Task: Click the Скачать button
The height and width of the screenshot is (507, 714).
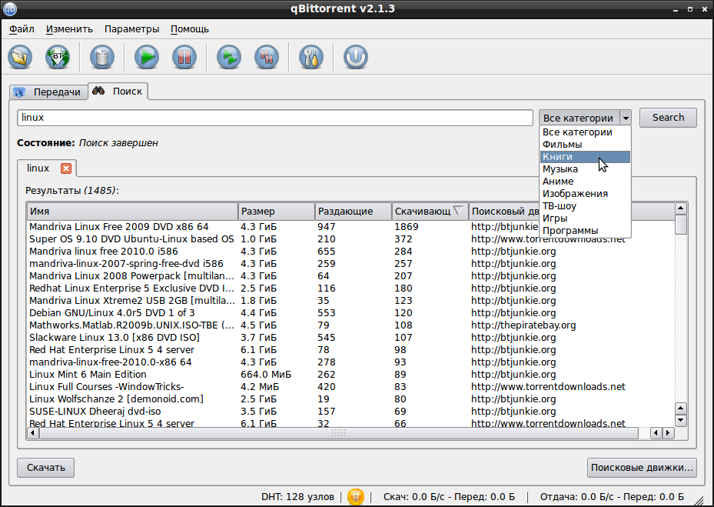Action: pyautogui.click(x=45, y=468)
